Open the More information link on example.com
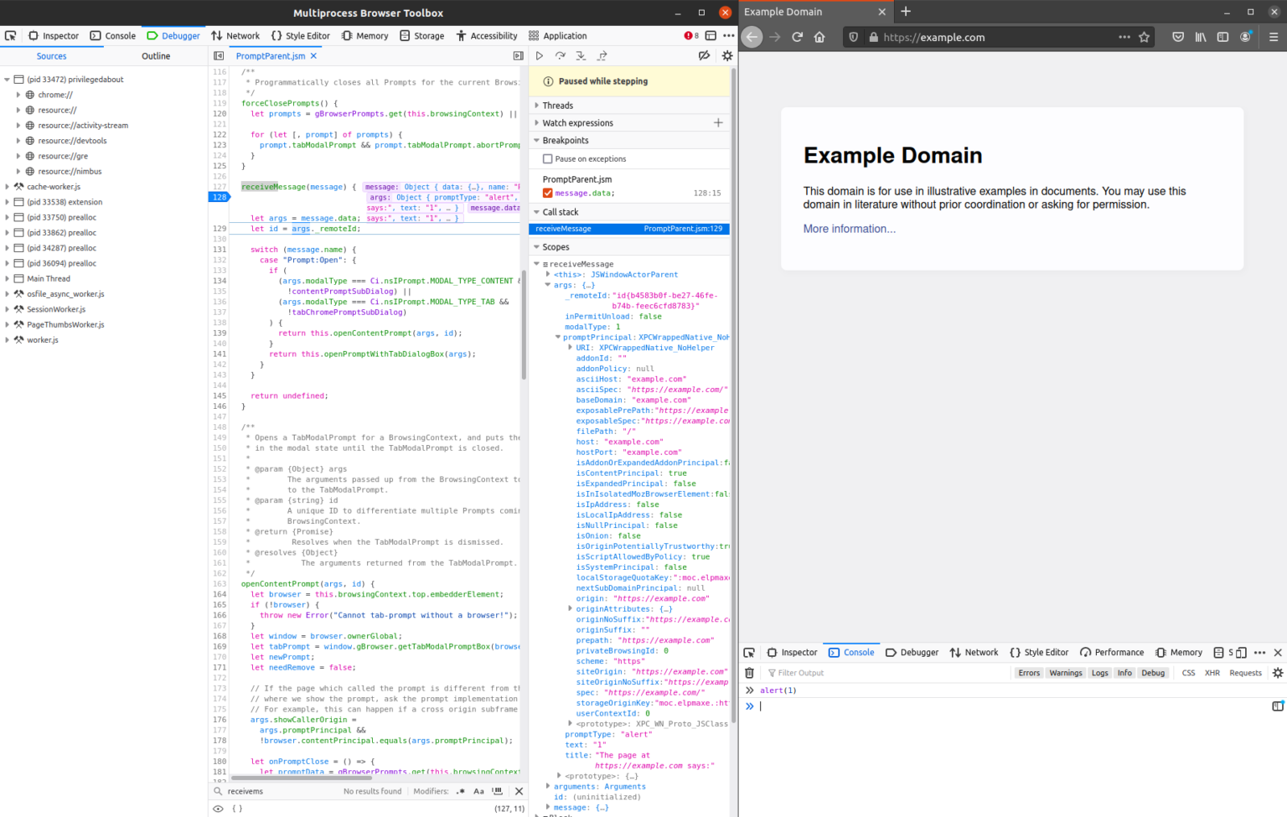Image resolution: width=1287 pixels, height=817 pixels. click(849, 228)
